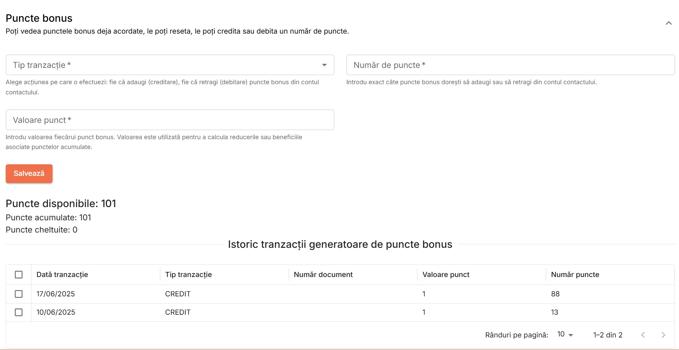Click the Puncte bonus heading
This screenshot has width=679, height=350.
(39, 18)
